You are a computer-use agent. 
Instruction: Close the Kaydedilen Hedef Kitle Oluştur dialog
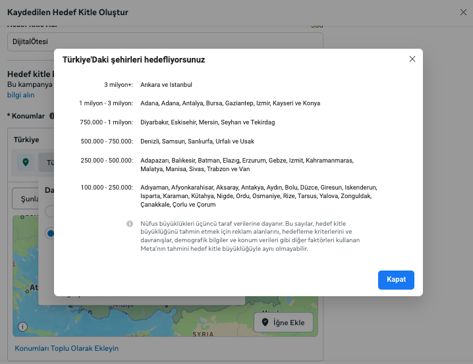click(463, 12)
